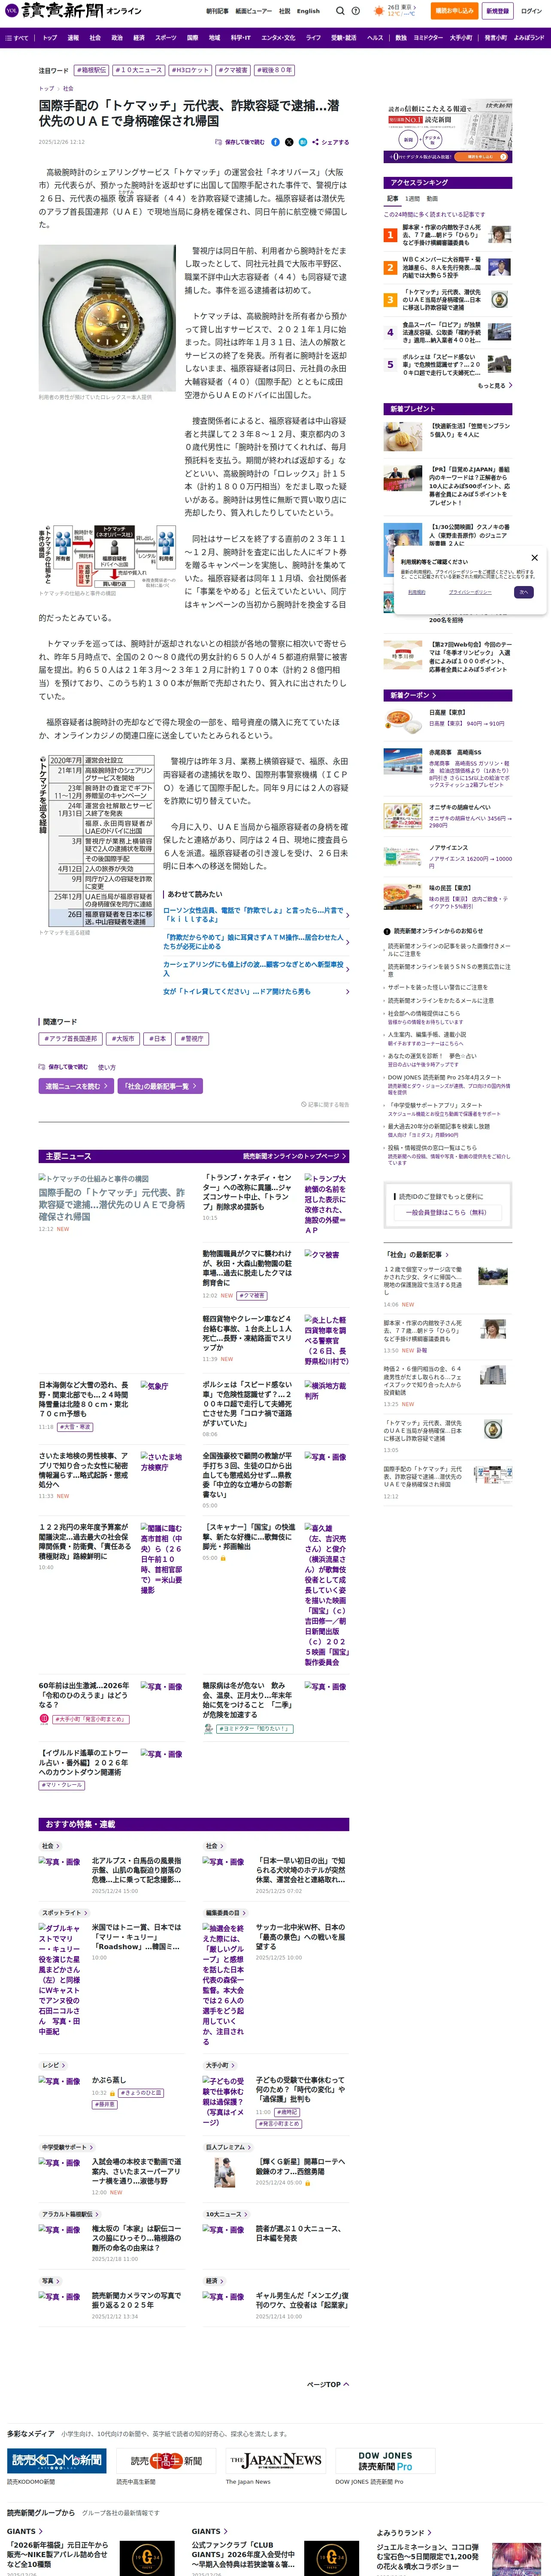
Task: Go to ページTOP
Action: click(x=328, y=2384)
